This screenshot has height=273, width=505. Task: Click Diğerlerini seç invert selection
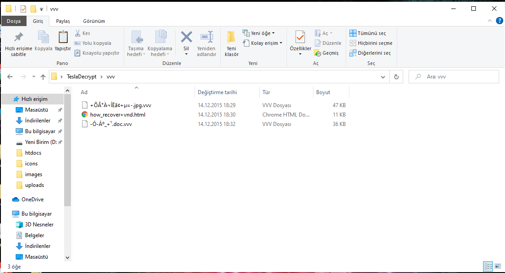point(370,53)
